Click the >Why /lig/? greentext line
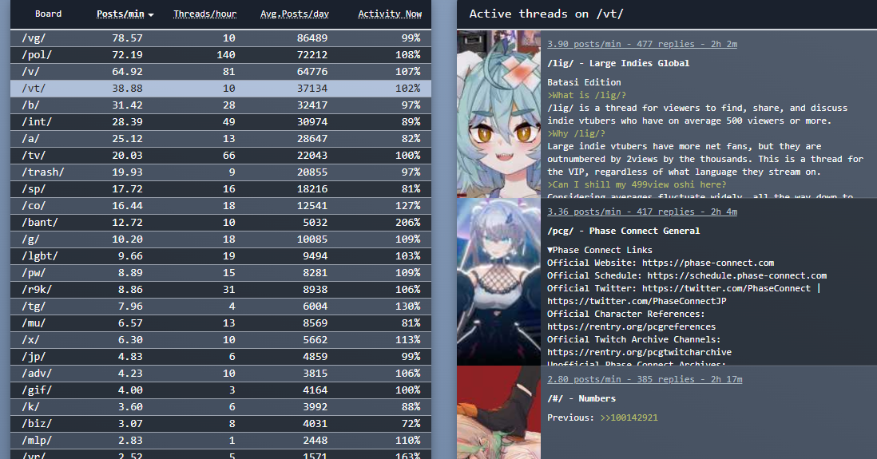The width and height of the screenshot is (877, 459). click(x=576, y=133)
